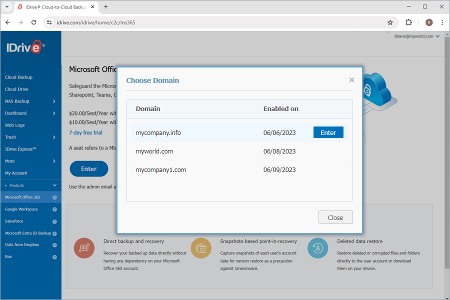
Task: Select the mycompany.info domain name
Action: (158, 132)
